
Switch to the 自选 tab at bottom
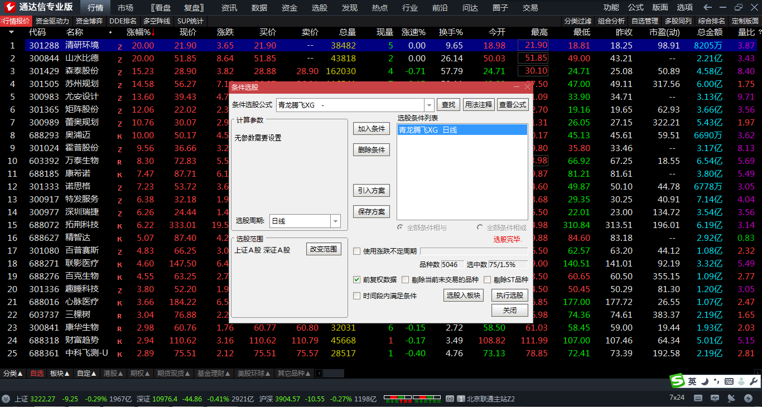[36, 374]
